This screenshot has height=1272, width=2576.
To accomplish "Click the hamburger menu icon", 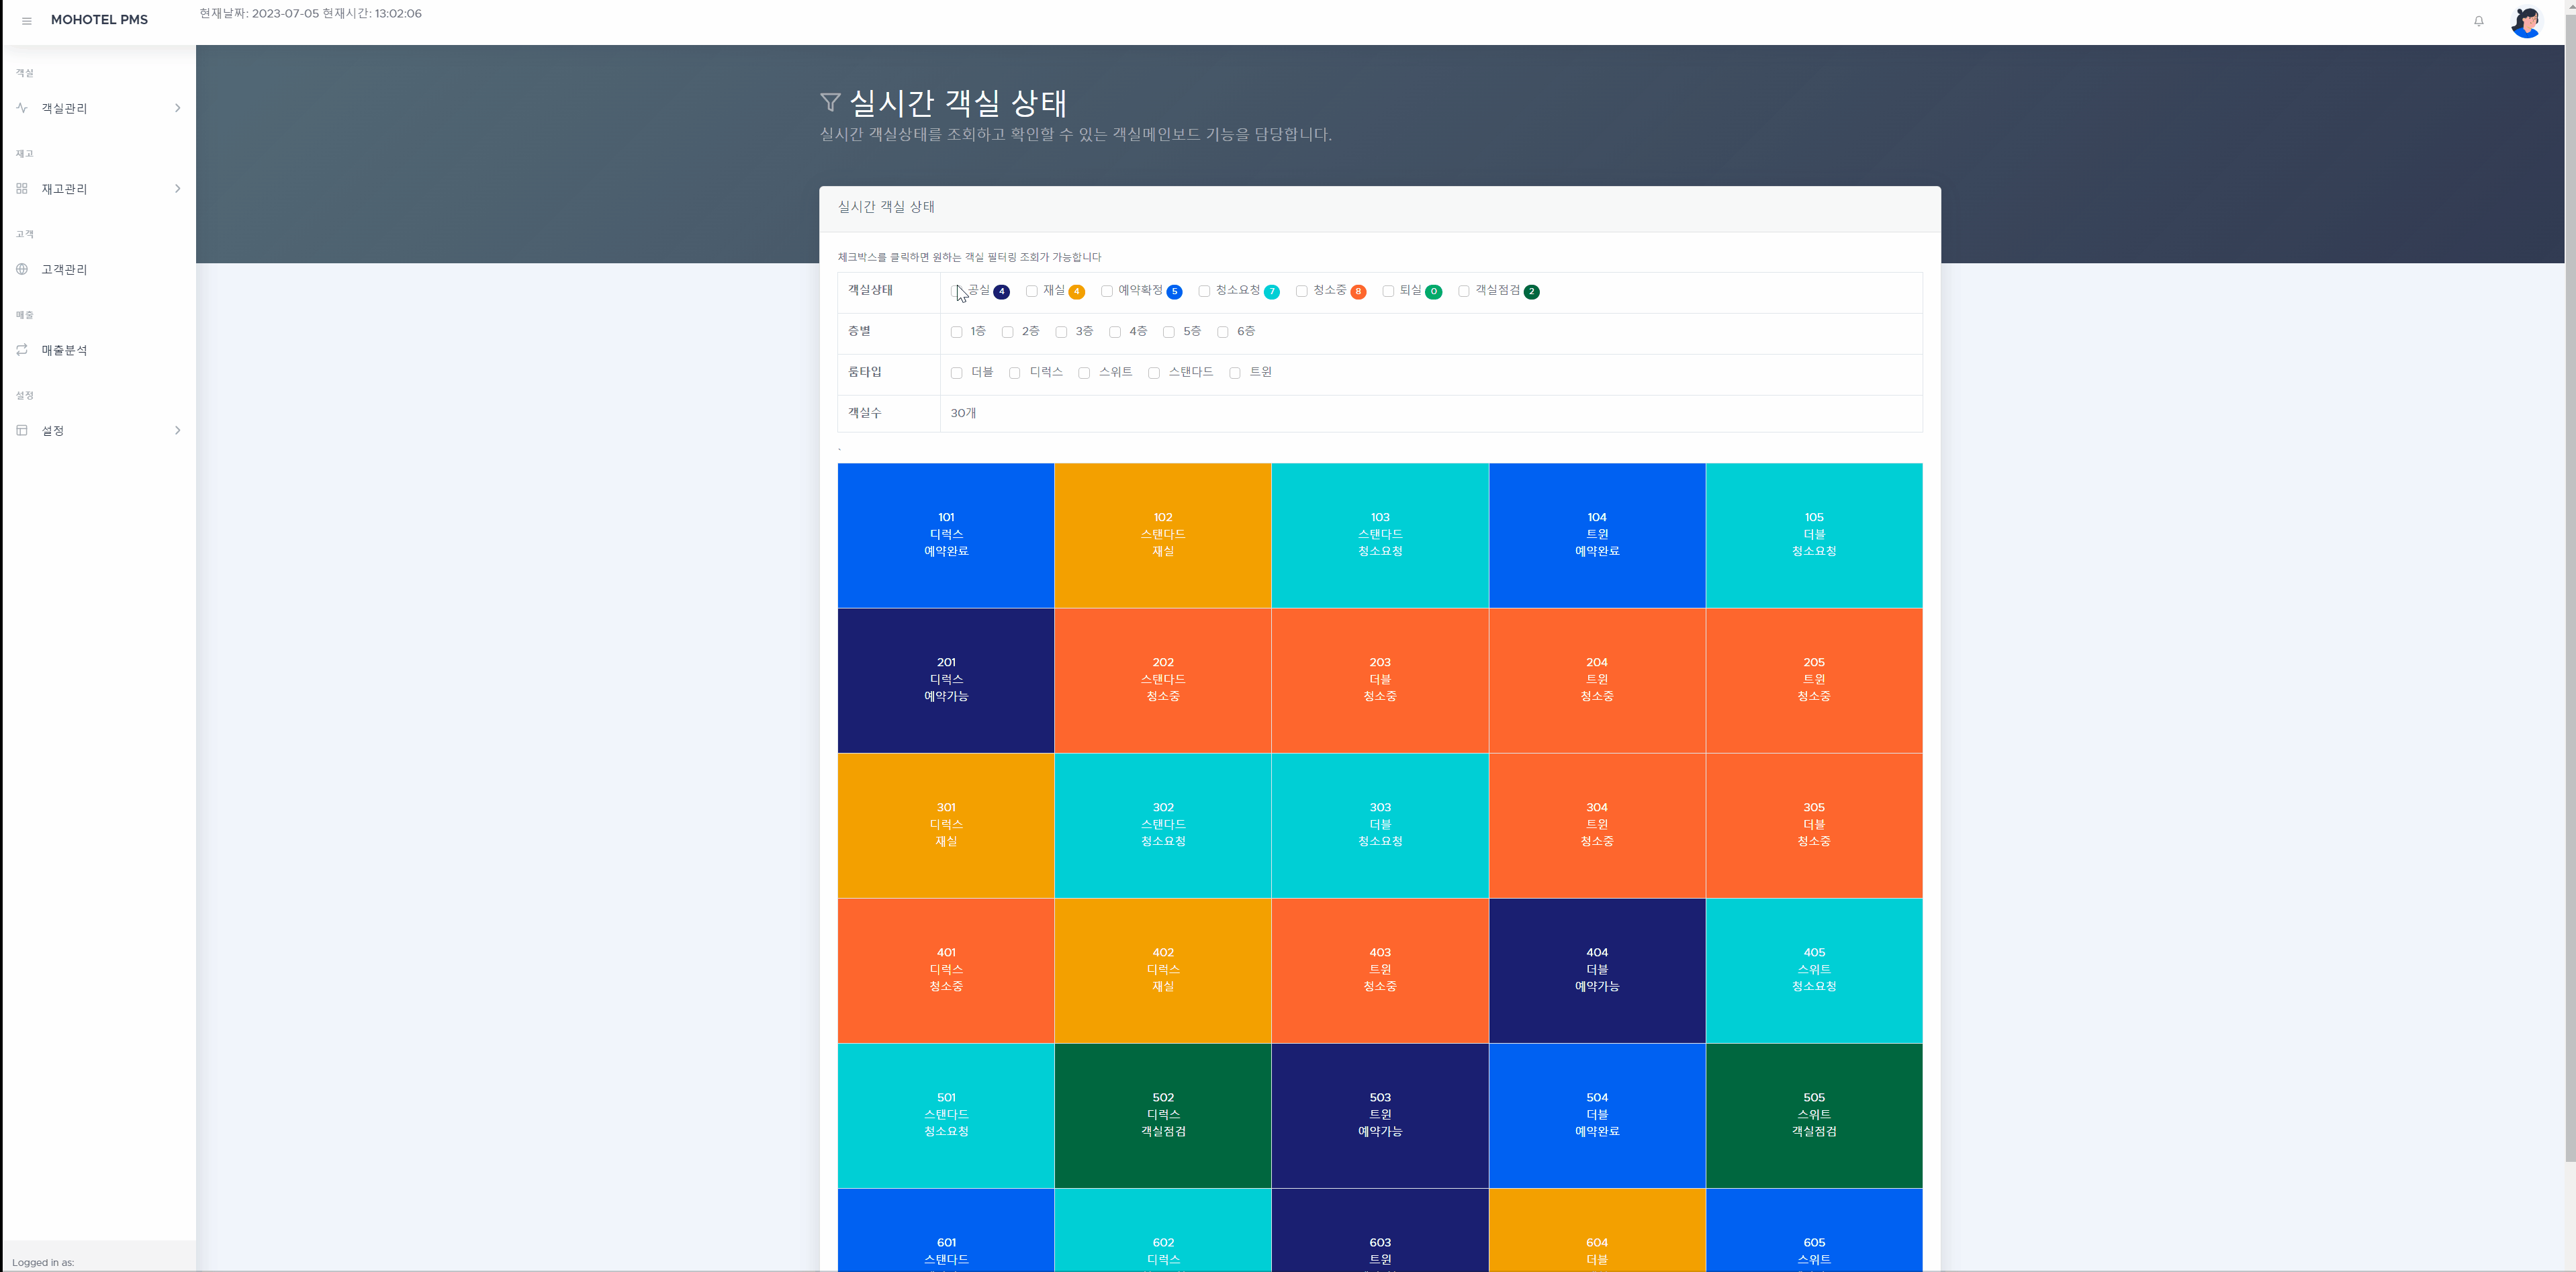I will tap(27, 21).
